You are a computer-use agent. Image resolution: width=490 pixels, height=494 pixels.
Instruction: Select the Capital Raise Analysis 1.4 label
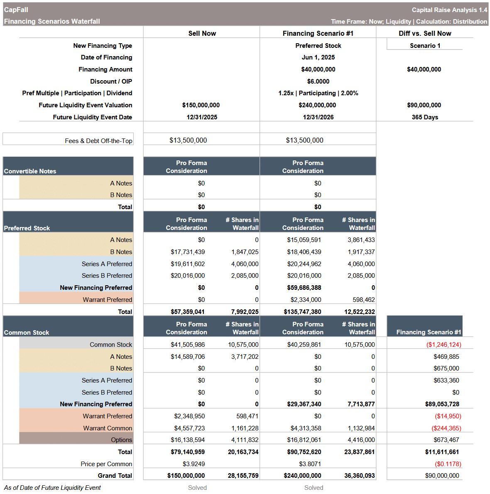pyautogui.click(x=449, y=10)
